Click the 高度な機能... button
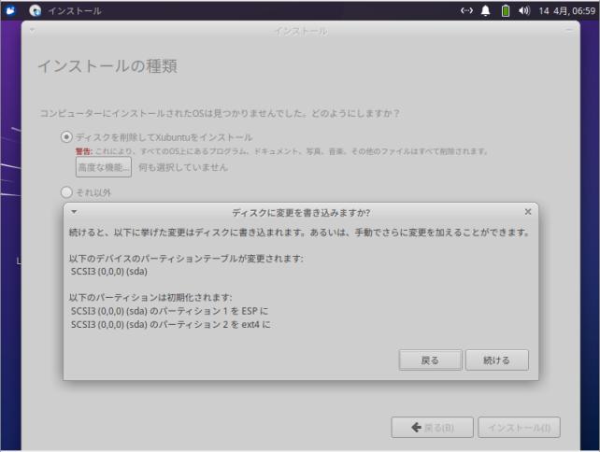Image resolution: width=600 pixels, height=452 pixels. pyautogui.click(x=104, y=167)
